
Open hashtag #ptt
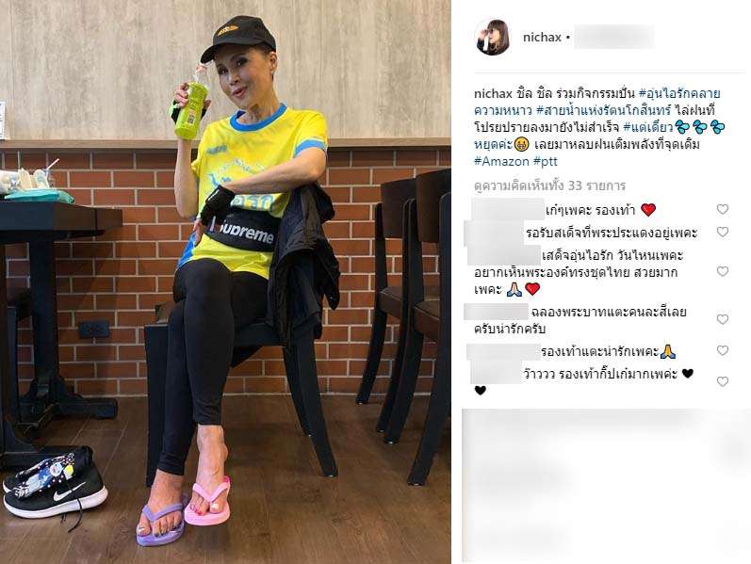(x=545, y=161)
